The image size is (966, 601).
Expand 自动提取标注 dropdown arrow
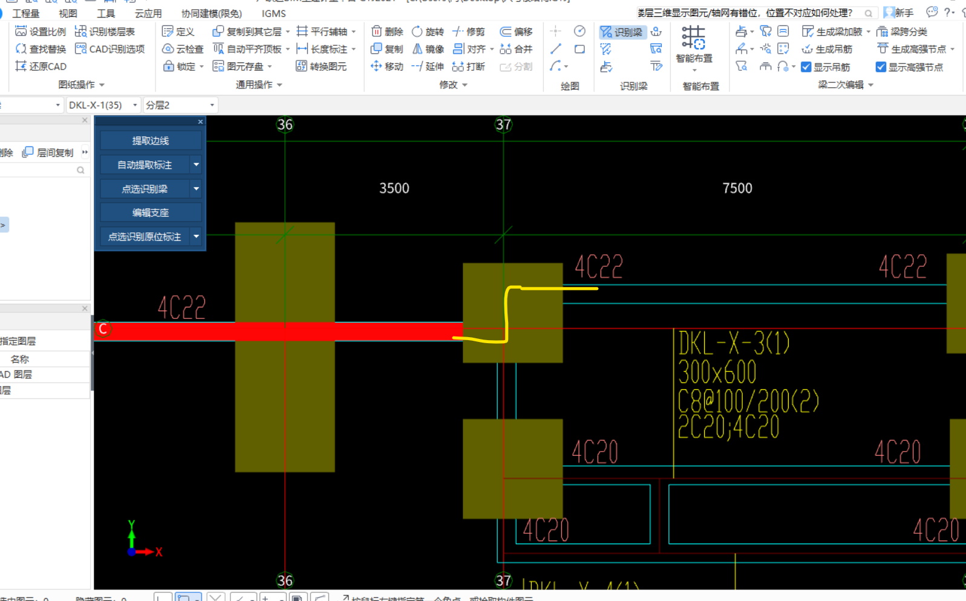[x=197, y=165]
